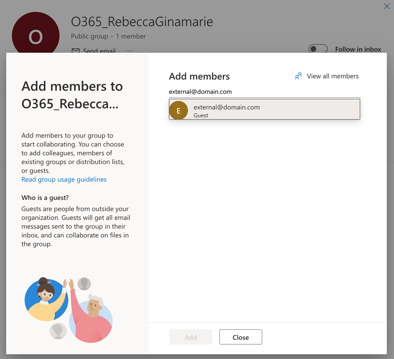Image resolution: width=394 pixels, height=359 pixels.
Task: Click the View all members people icon
Action: pos(298,76)
